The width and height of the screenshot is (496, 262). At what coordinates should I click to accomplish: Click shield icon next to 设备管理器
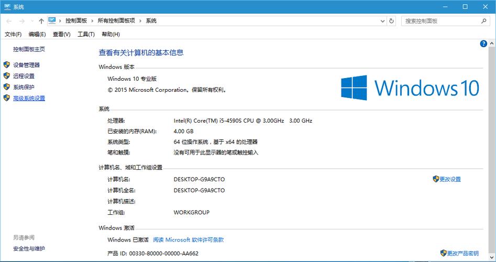tap(7, 65)
